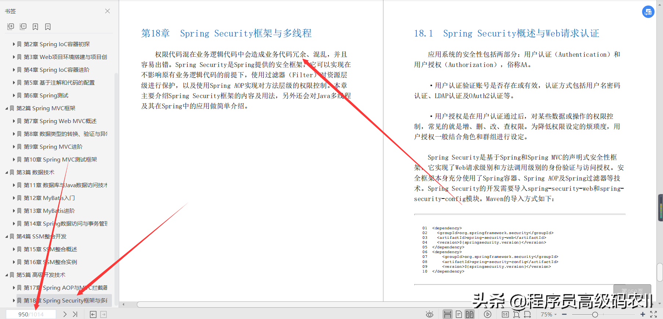
Task: Set zoom to actual size 1:1
Action: tap(505, 314)
